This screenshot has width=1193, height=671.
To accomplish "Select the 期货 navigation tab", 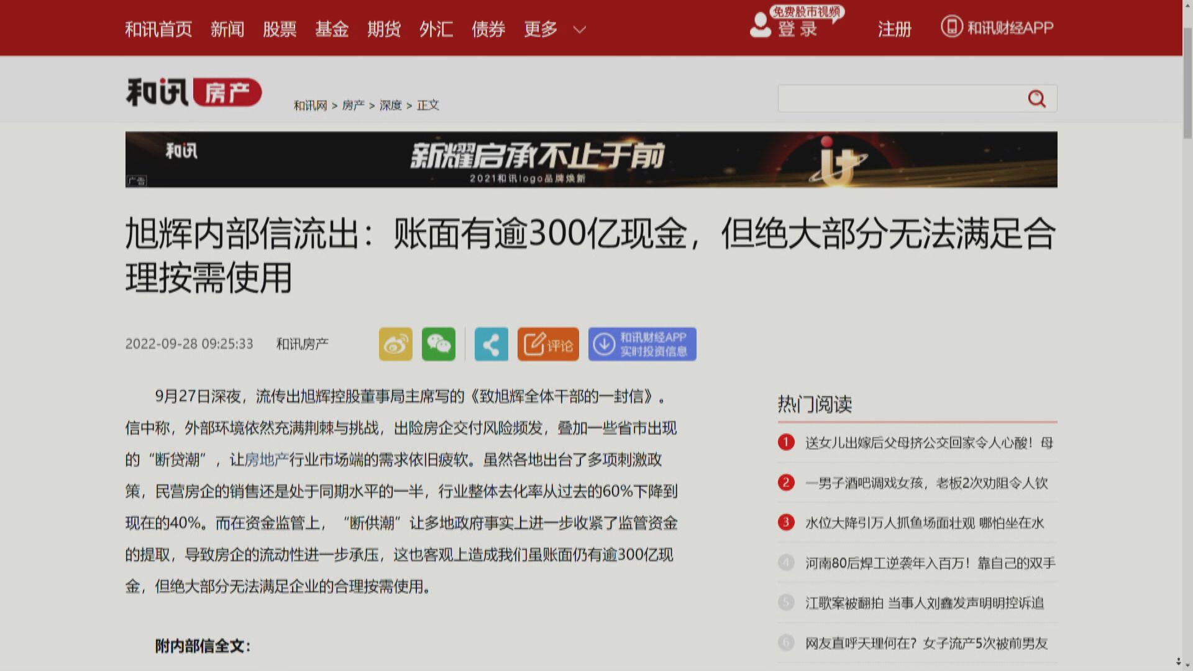I will tap(384, 29).
